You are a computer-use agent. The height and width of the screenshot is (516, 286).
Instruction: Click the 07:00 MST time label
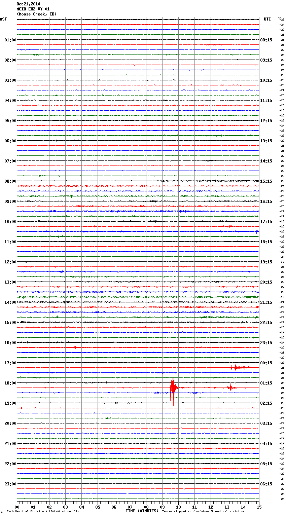(x=10, y=161)
